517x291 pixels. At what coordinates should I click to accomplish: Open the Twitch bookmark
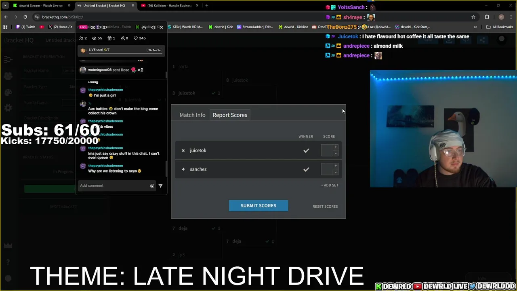click(25, 27)
